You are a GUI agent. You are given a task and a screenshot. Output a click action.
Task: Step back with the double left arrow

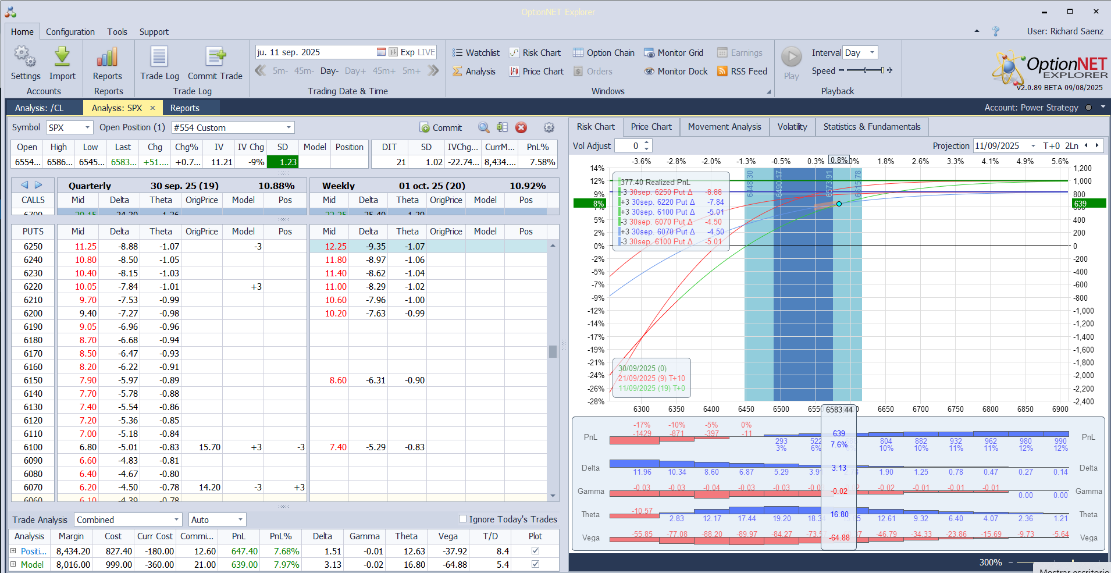261,71
